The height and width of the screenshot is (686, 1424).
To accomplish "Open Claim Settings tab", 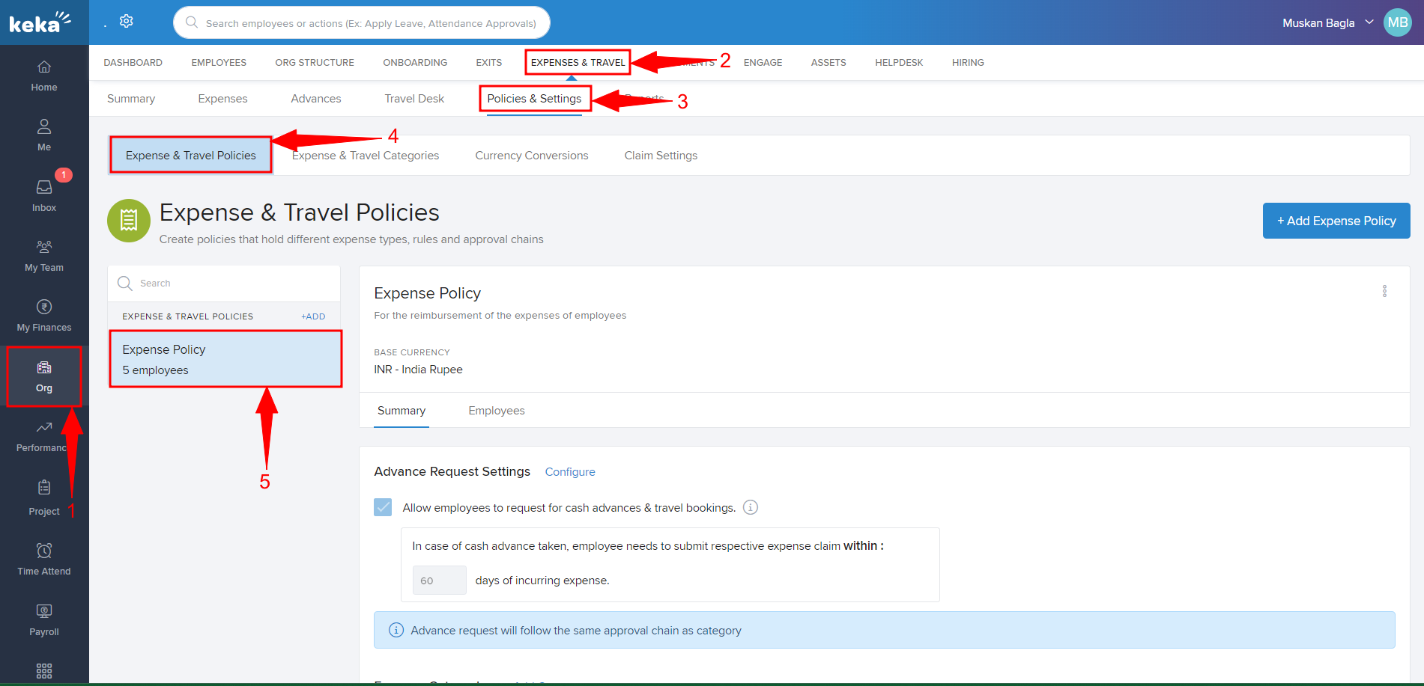I will tap(661, 156).
